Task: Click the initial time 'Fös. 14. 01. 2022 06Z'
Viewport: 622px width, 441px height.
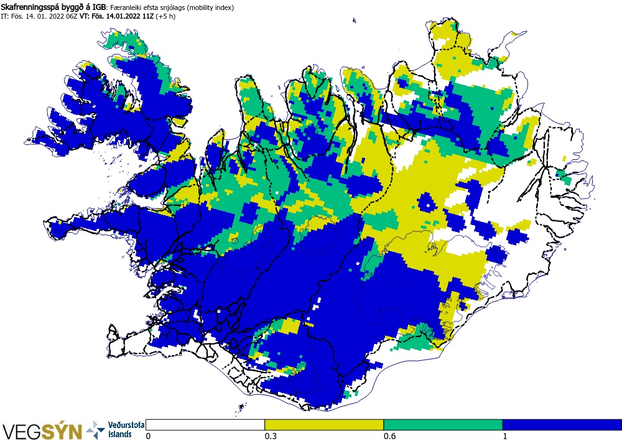Action: coord(44,16)
